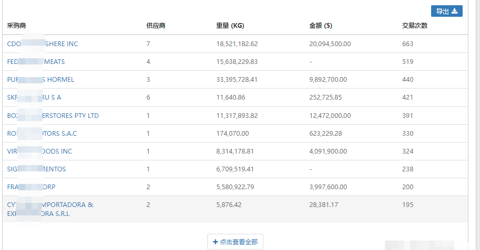Screen dimensions: 480x250
Task: Click the 交易次数 column header
Action: pyautogui.click(x=415, y=26)
